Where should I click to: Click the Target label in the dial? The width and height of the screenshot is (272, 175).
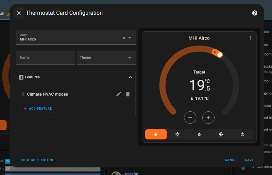[199, 72]
